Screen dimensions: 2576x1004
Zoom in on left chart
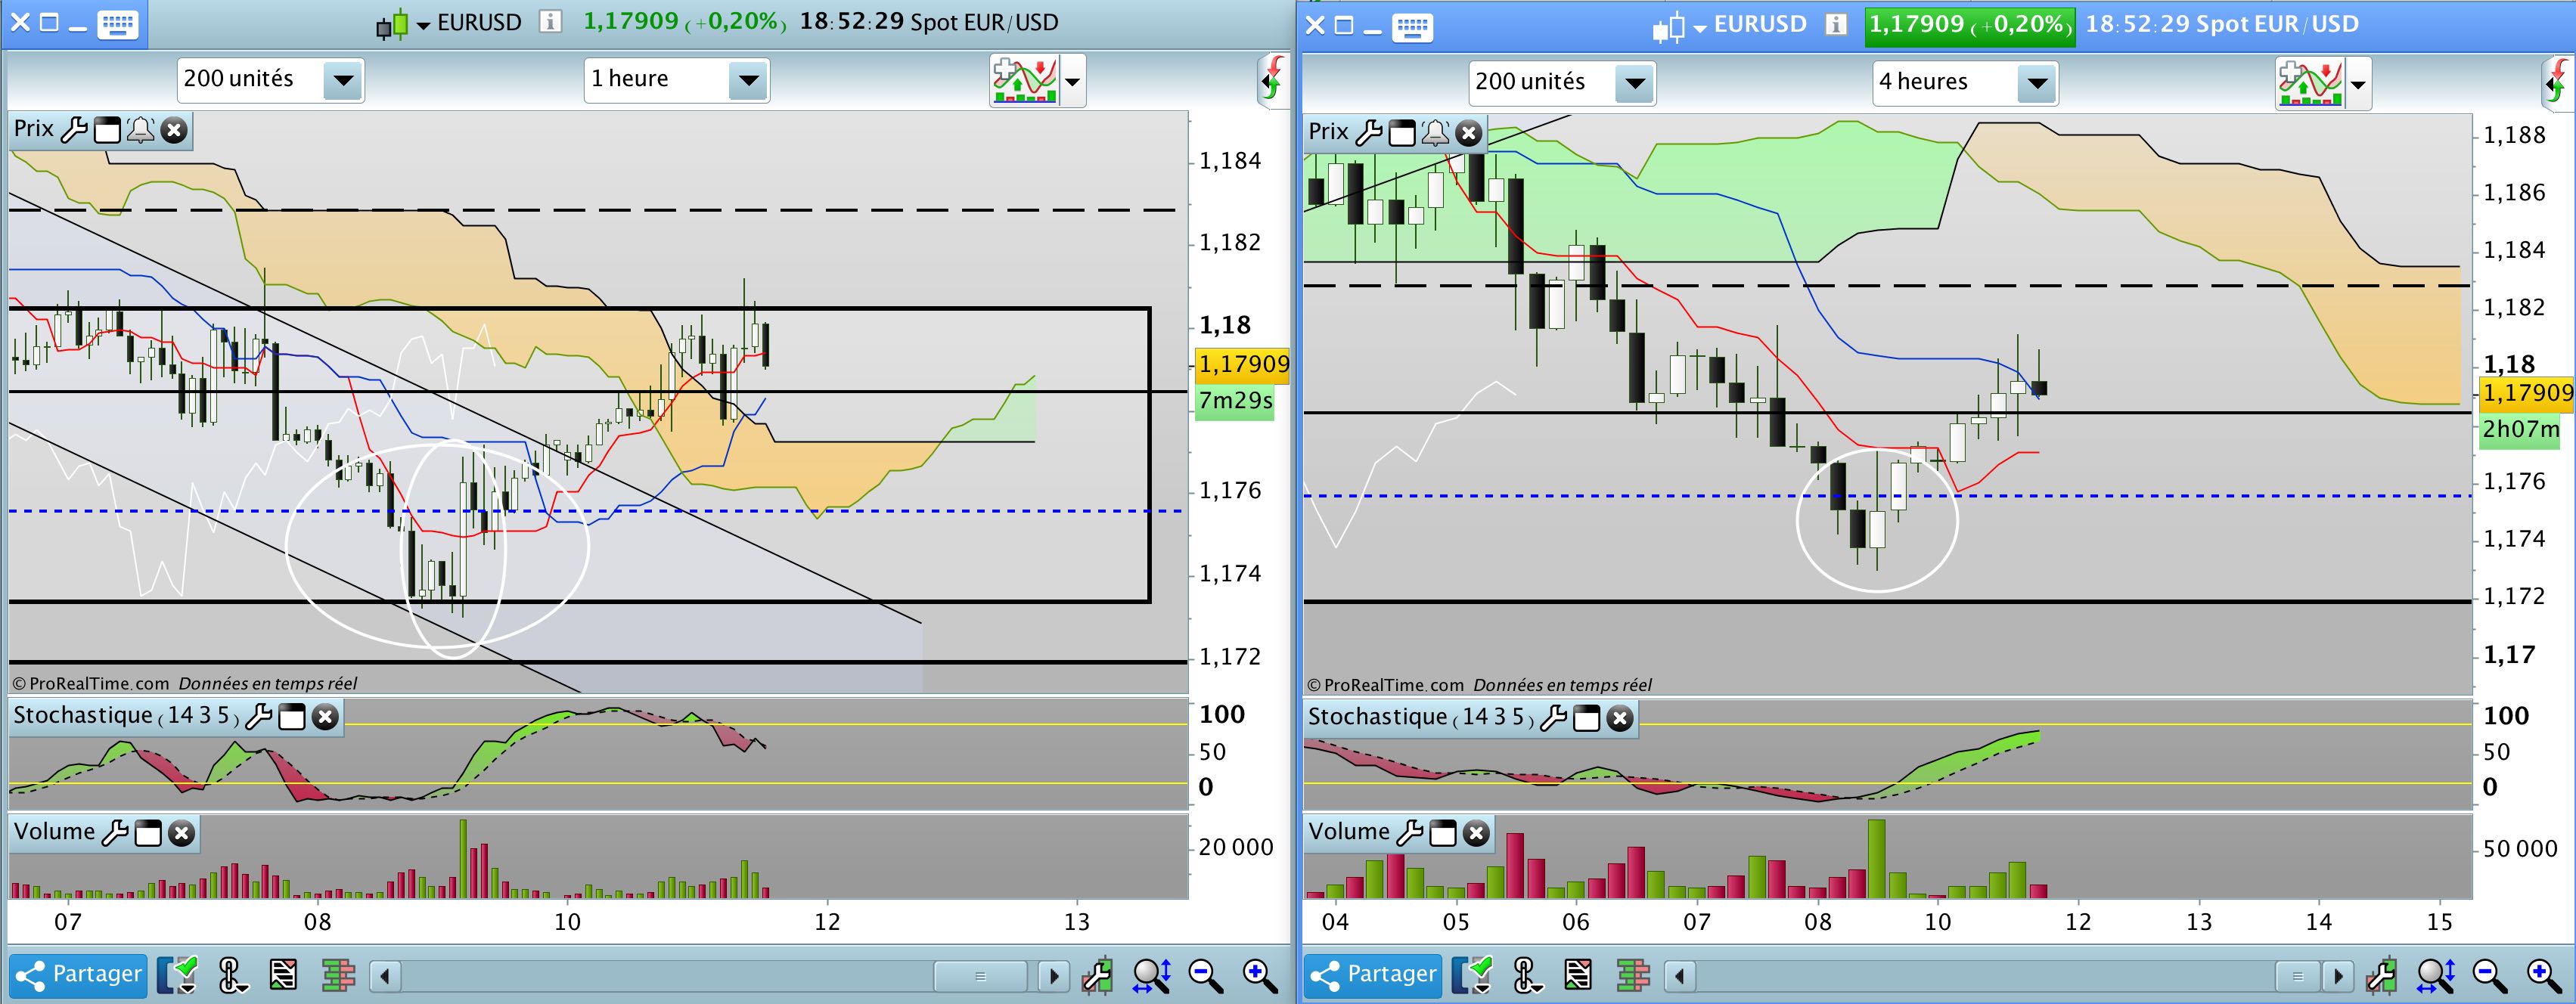coord(1259,975)
